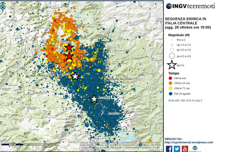The height and width of the screenshot is (152, 245).
Task: Click the blue 'Dal 24 agosto' legend dot
Action: coord(170,94)
